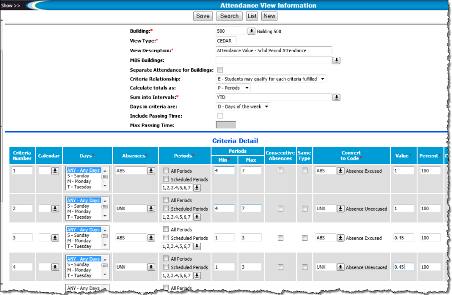Open the MBS Buildings lookup icon
This screenshot has height=295, width=452.
point(336,60)
